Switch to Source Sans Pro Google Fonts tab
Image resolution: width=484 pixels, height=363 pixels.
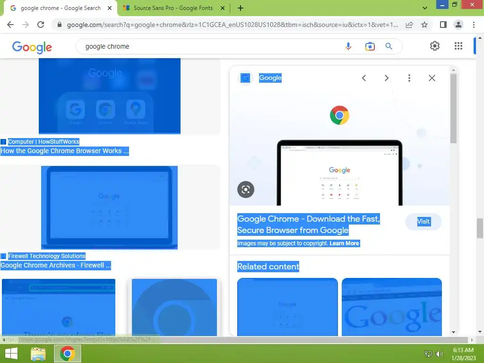(x=173, y=8)
